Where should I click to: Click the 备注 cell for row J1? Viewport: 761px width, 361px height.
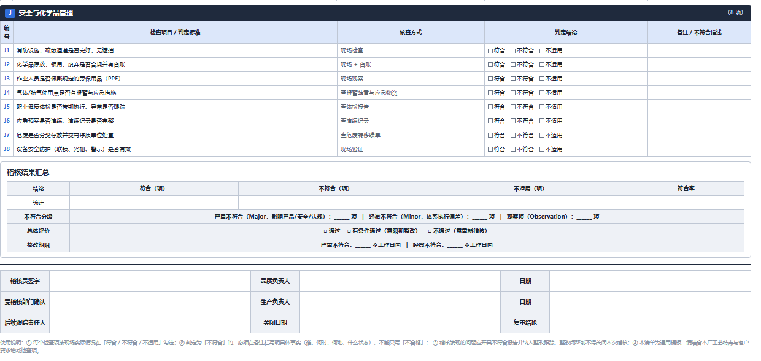point(699,50)
